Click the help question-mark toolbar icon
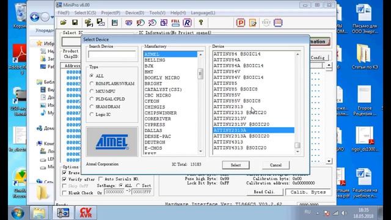391x220 pixels. (x=201, y=23)
